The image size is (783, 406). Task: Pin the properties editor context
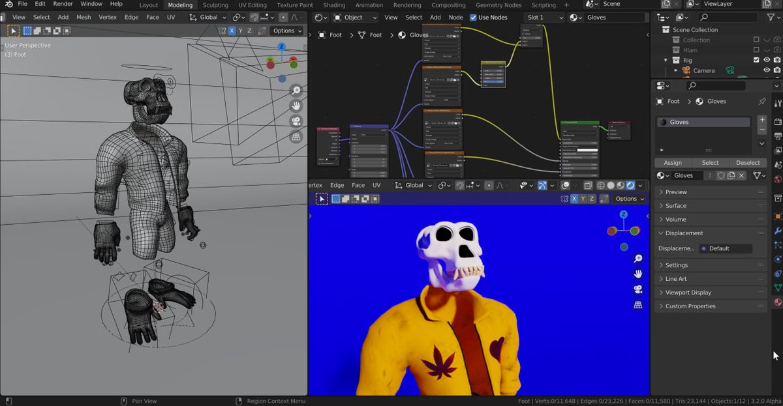pyautogui.click(x=761, y=102)
